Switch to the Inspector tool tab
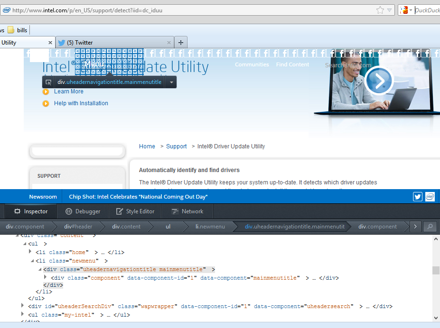This screenshot has width=440, height=328. (31, 211)
